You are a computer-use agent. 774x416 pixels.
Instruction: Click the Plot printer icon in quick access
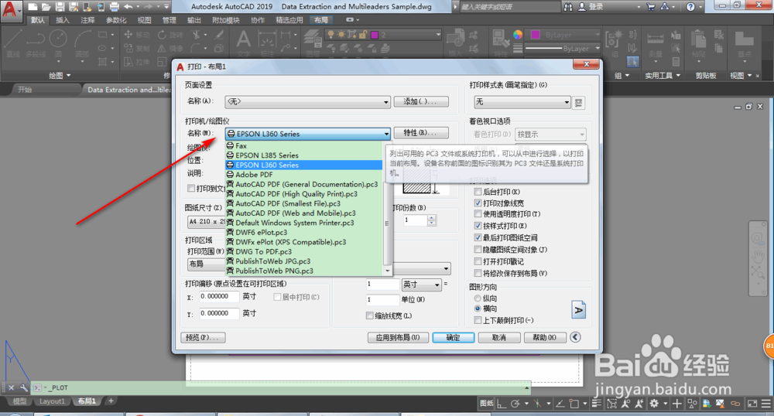coord(114,7)
